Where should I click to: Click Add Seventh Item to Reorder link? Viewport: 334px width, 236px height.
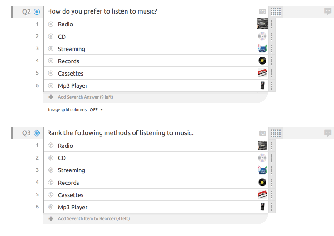pos(94,218)
